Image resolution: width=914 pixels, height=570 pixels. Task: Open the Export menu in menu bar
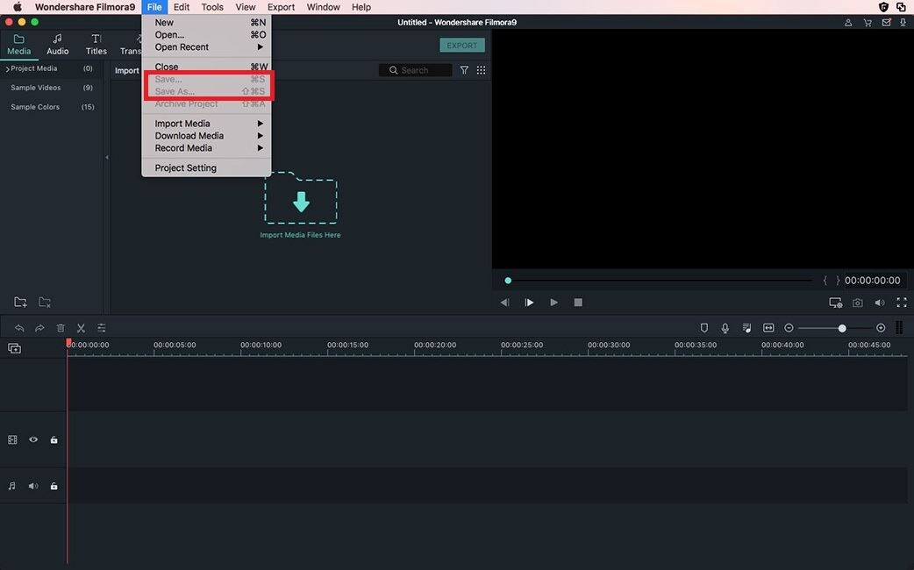tap(281, 7)
